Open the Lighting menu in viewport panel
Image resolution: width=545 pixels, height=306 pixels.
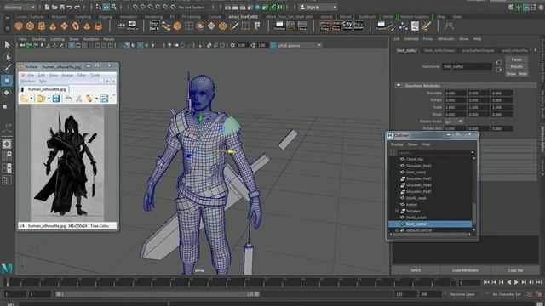tap(57, 39)
